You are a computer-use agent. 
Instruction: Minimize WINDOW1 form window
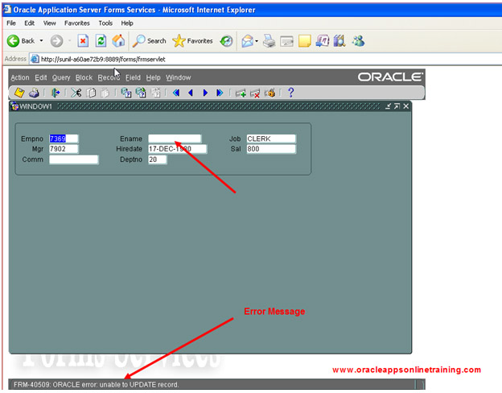[388, 106]
